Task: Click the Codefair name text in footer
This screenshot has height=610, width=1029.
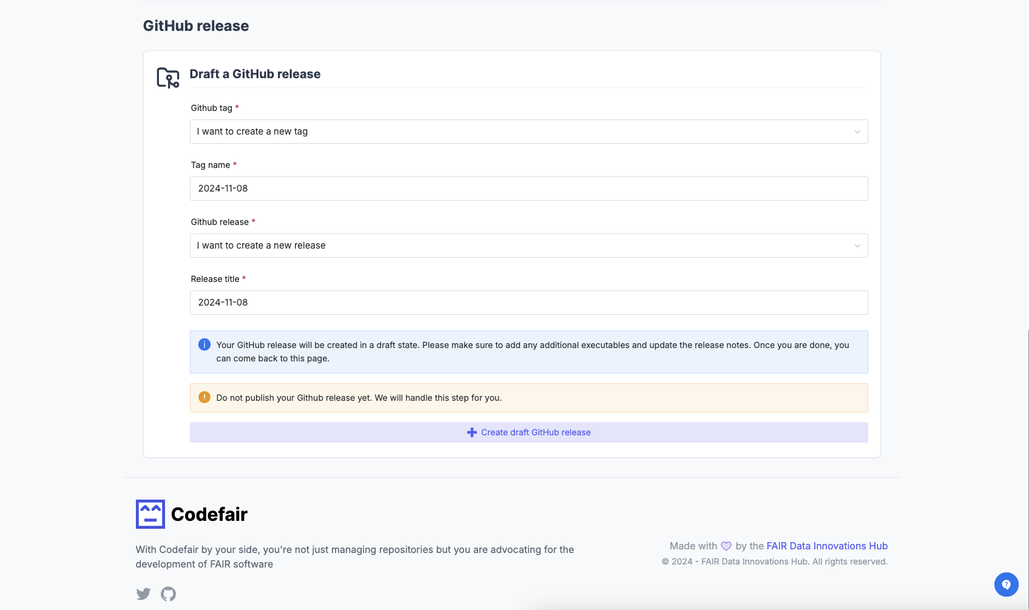Action: 209,514
